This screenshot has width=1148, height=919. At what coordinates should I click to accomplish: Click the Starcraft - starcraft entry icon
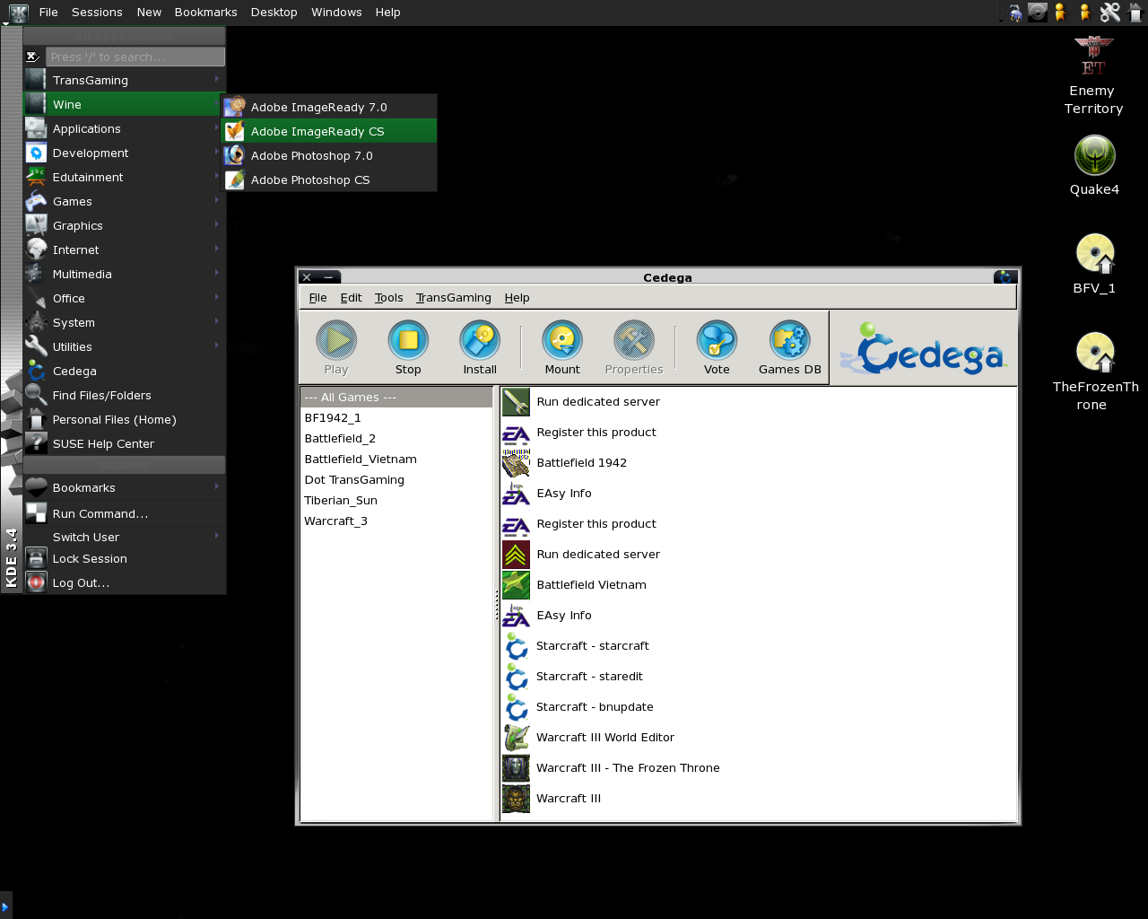[516, 646]
